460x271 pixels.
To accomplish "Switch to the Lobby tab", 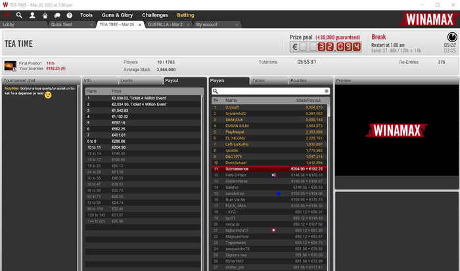I will (x=24, y=24).
